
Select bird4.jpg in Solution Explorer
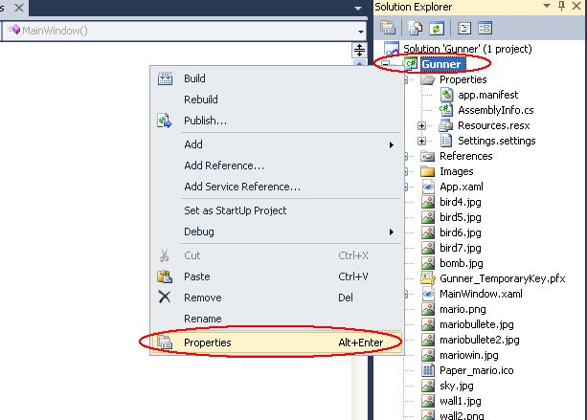pos(461,202)
